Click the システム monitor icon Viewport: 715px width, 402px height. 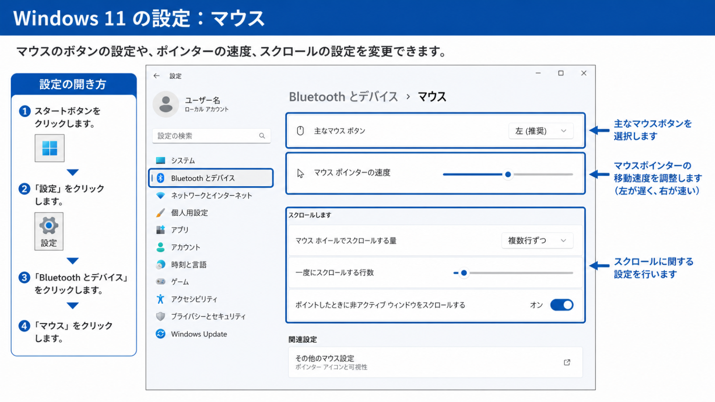(160, 160)
